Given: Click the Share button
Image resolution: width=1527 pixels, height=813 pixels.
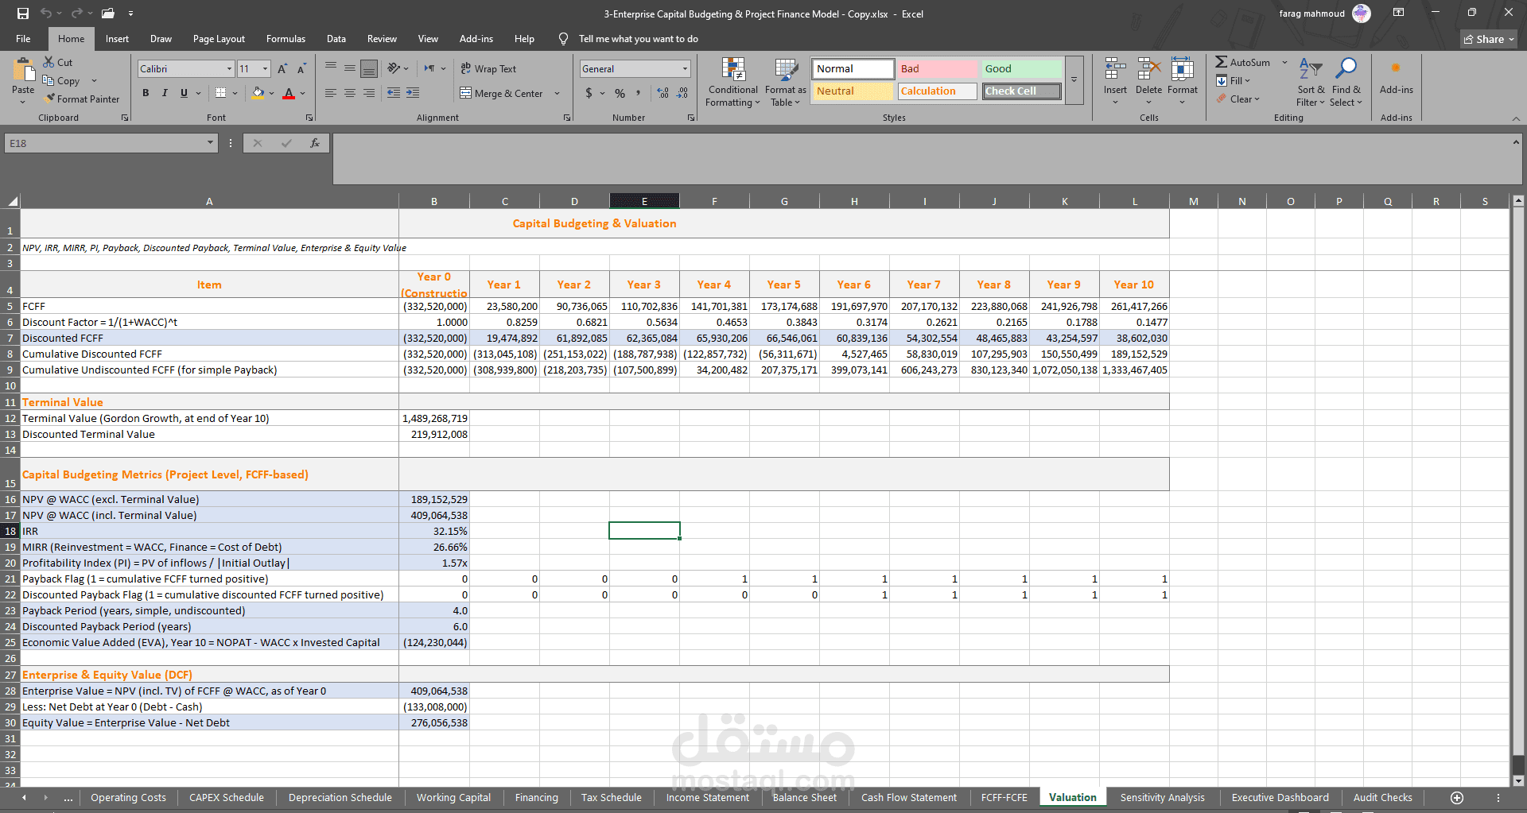Looking at the screenshot, I should [1489, 39].
